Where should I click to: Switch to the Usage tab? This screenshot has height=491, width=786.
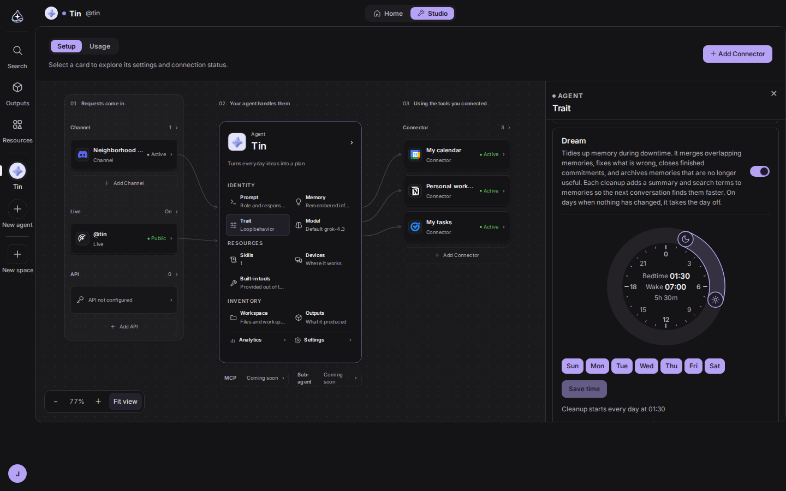100,46
